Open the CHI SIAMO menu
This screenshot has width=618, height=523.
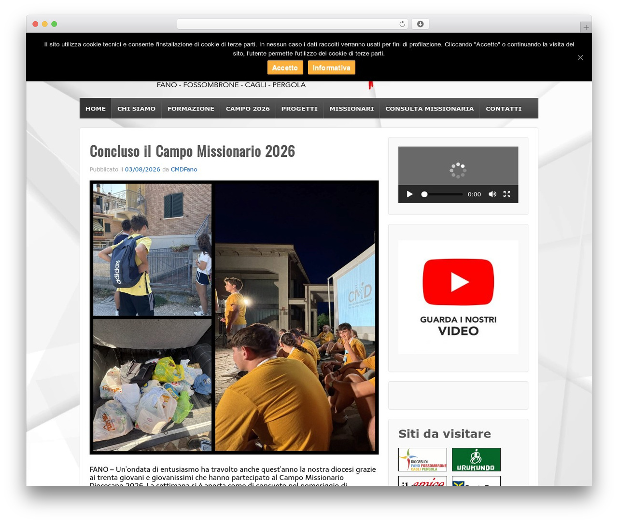click(x=137, y=109)
